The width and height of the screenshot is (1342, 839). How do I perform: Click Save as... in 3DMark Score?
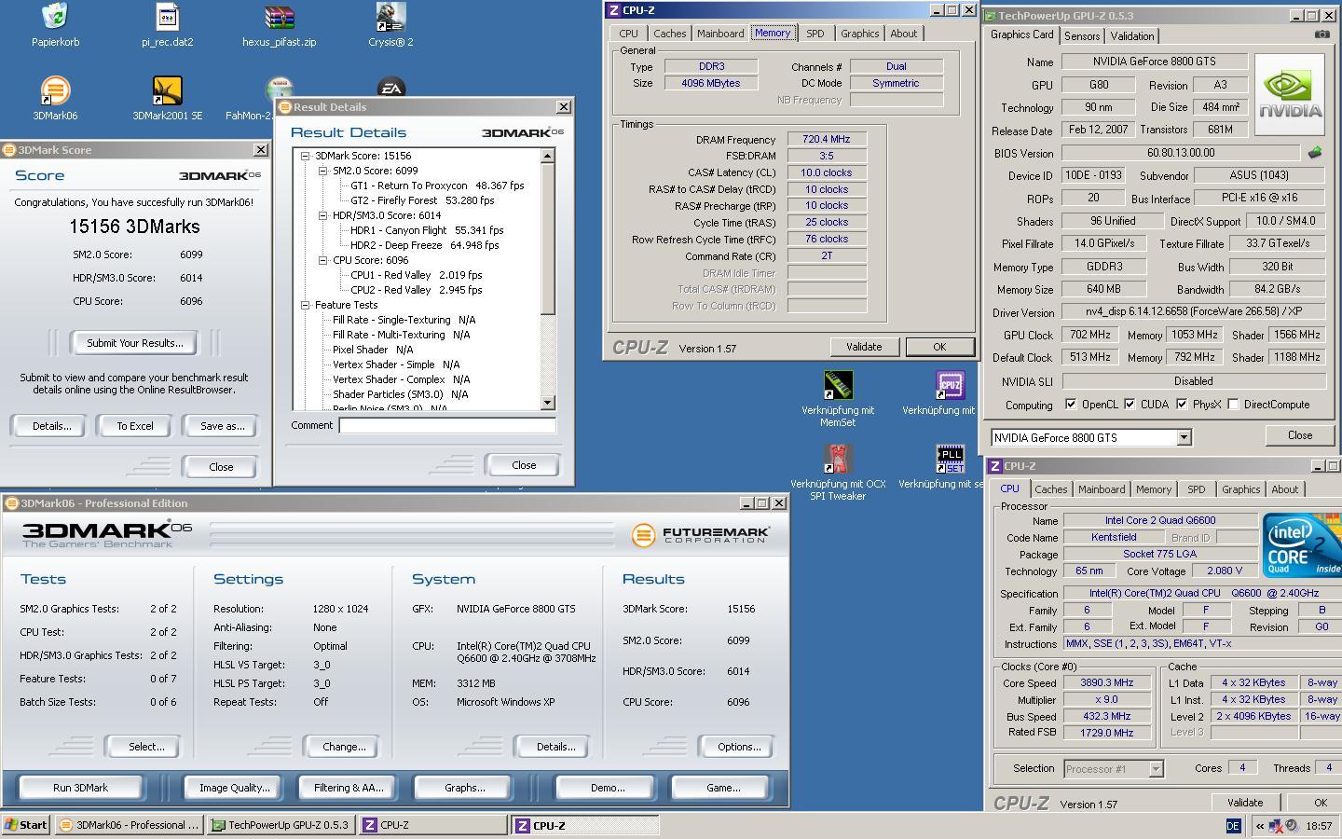coord(223,426)
